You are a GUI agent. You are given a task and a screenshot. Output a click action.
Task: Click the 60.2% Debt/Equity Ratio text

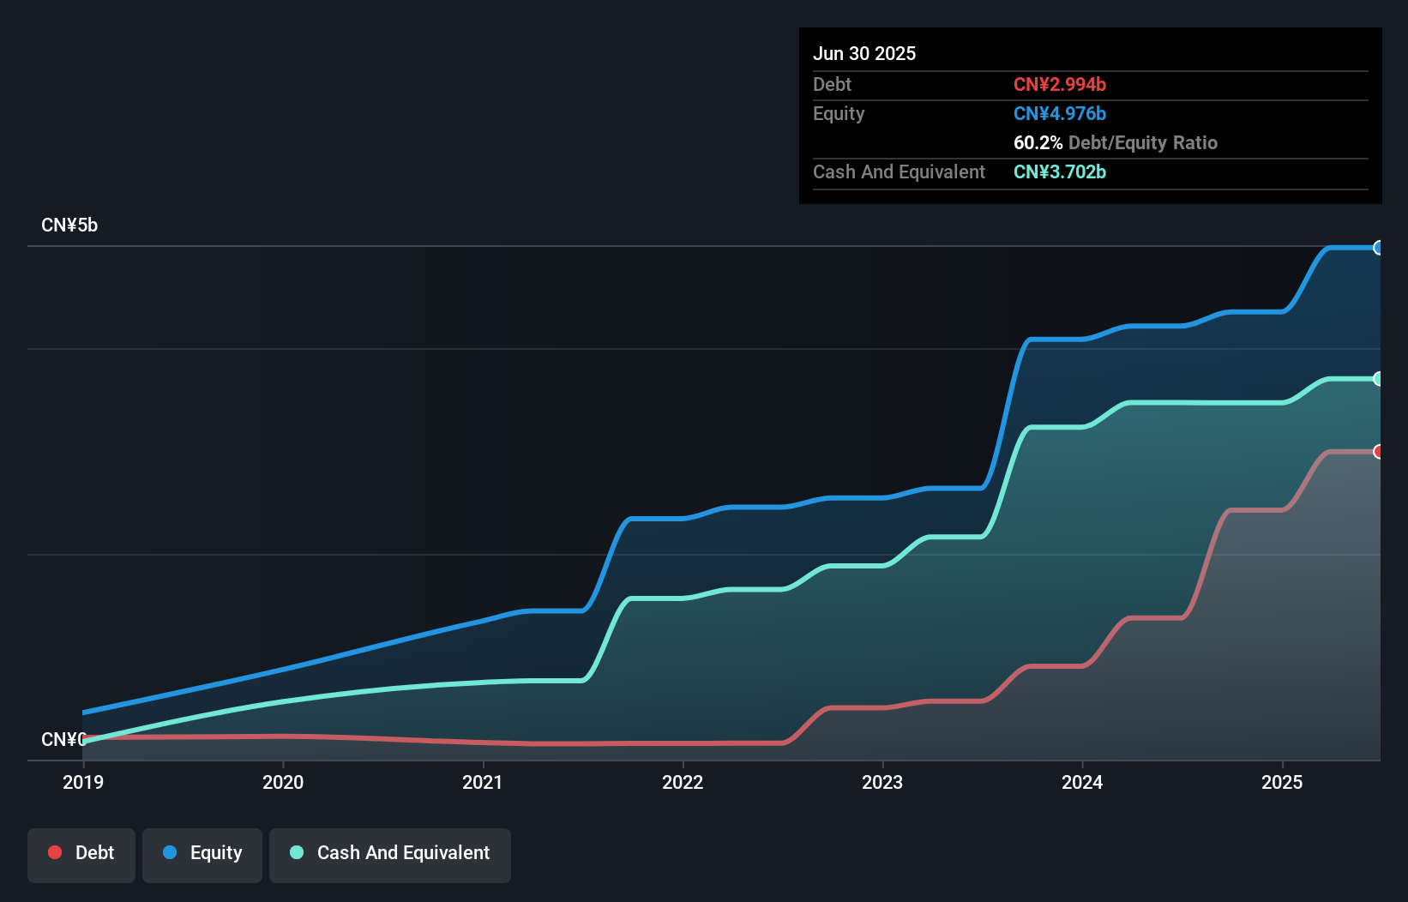(1115, 143)
